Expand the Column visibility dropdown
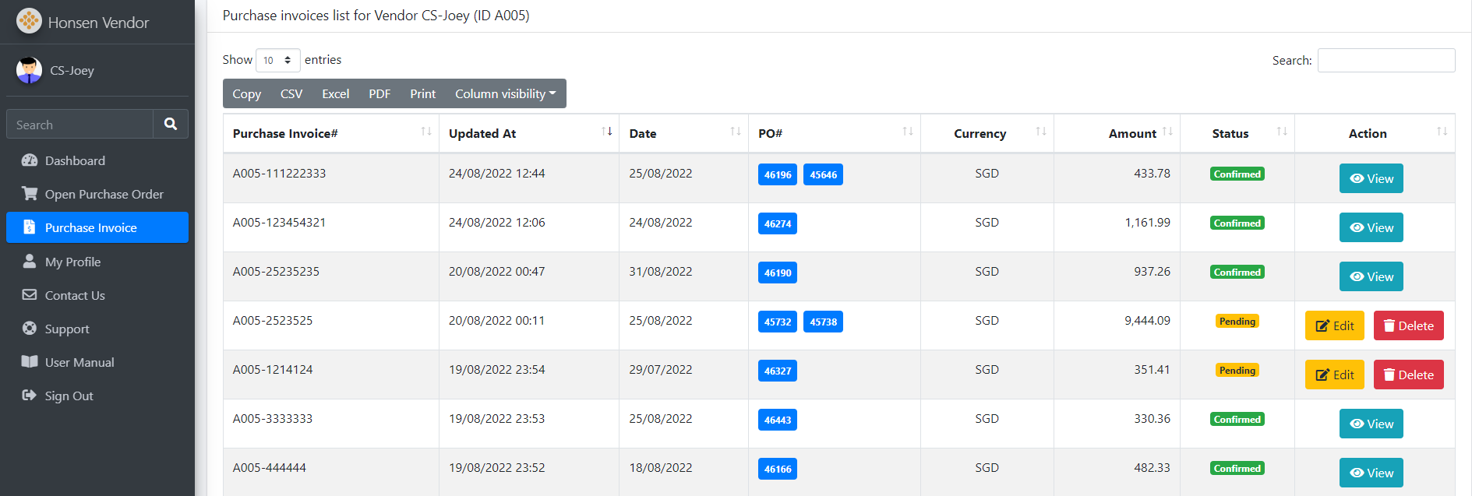1472x496 pixels. pyautogui.click(x=505, y=93)
